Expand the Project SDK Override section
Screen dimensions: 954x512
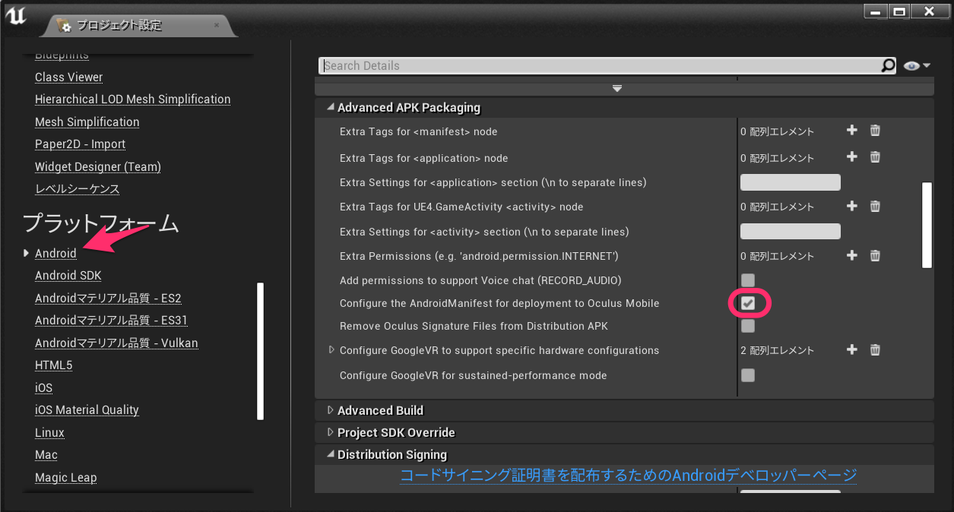tap(331, 432)
